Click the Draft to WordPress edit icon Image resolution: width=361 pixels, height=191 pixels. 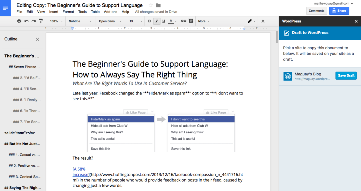coord(286,33)
